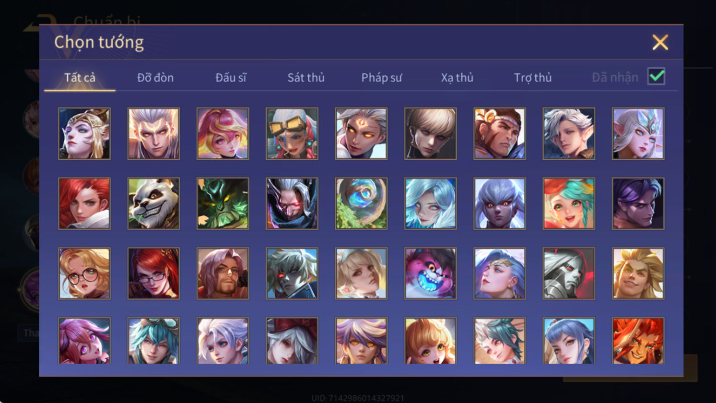Select the teal-haired girl with red hat
The image size is (716, 403).
(569, 203)
